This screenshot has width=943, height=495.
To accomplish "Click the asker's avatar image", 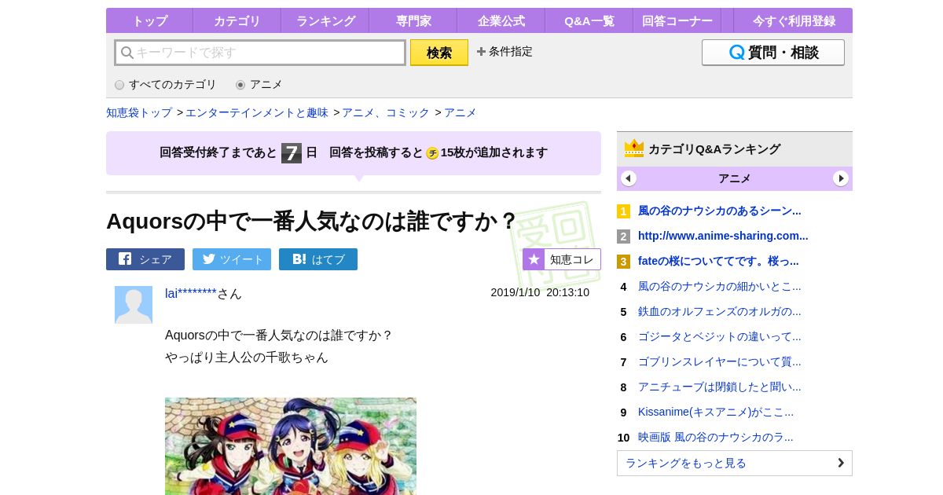I will tap(134, 305).
